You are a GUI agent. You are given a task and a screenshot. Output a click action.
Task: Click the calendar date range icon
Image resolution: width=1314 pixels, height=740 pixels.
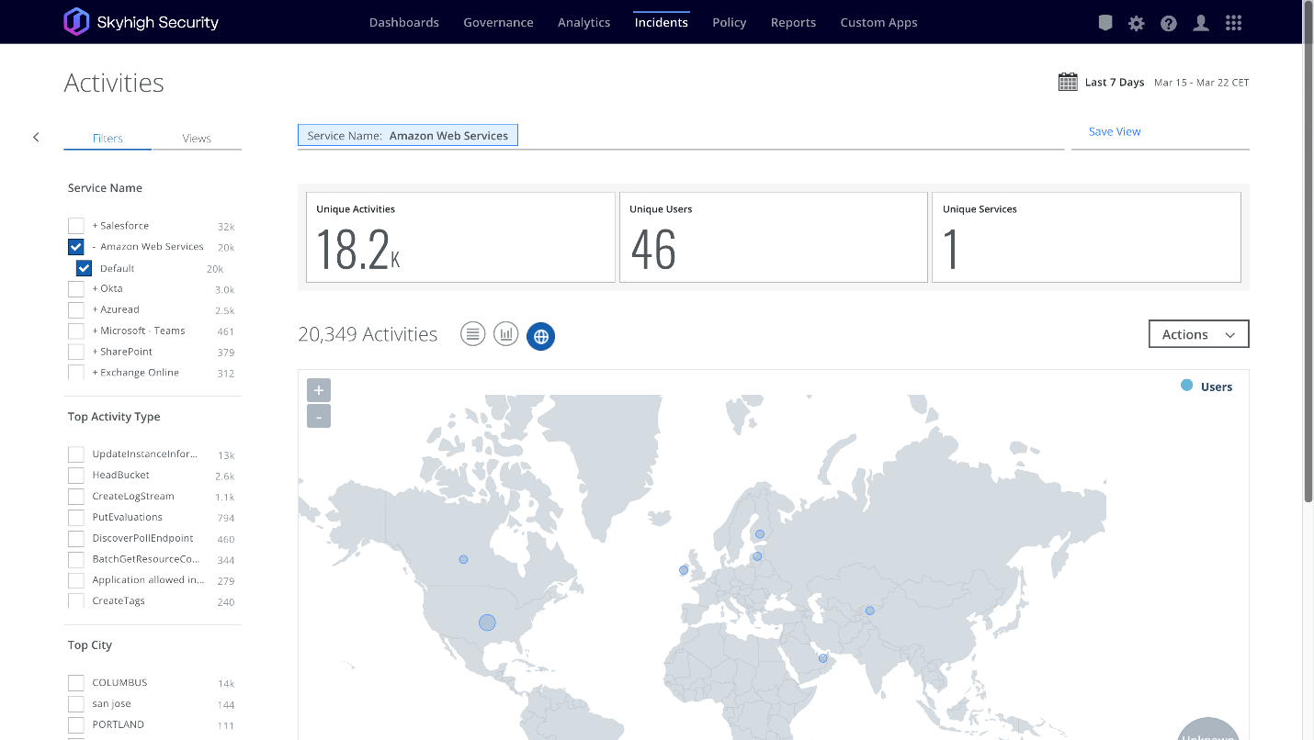click(1068, 82)
